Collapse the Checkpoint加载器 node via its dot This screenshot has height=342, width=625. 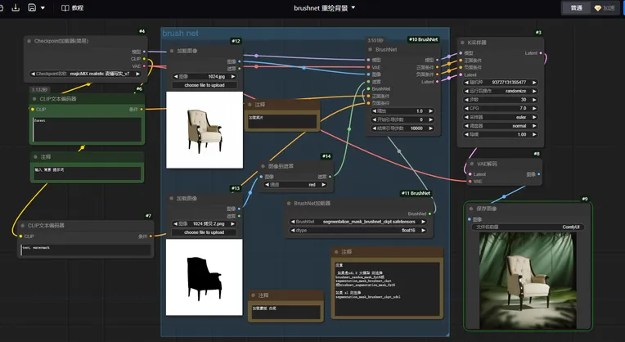(x=29, y=40)
